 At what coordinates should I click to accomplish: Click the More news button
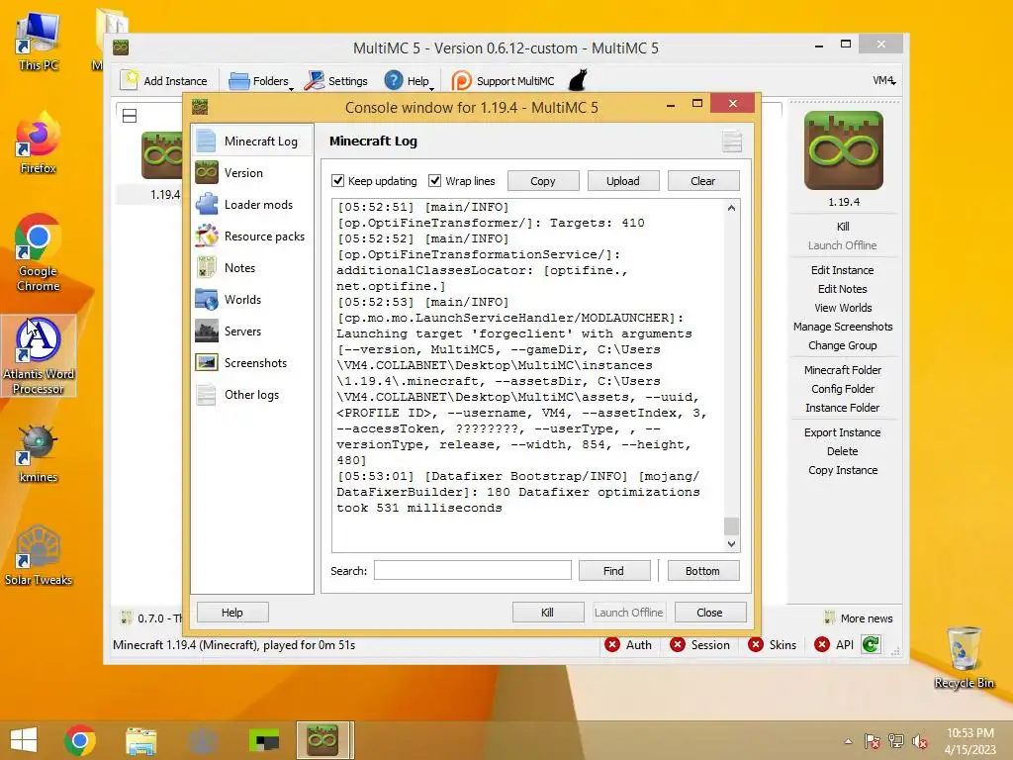(x=859, y=618)
